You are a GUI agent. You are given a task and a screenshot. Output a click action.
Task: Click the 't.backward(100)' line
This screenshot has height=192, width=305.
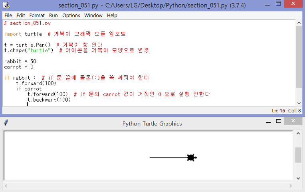click(x=49, y=100)
